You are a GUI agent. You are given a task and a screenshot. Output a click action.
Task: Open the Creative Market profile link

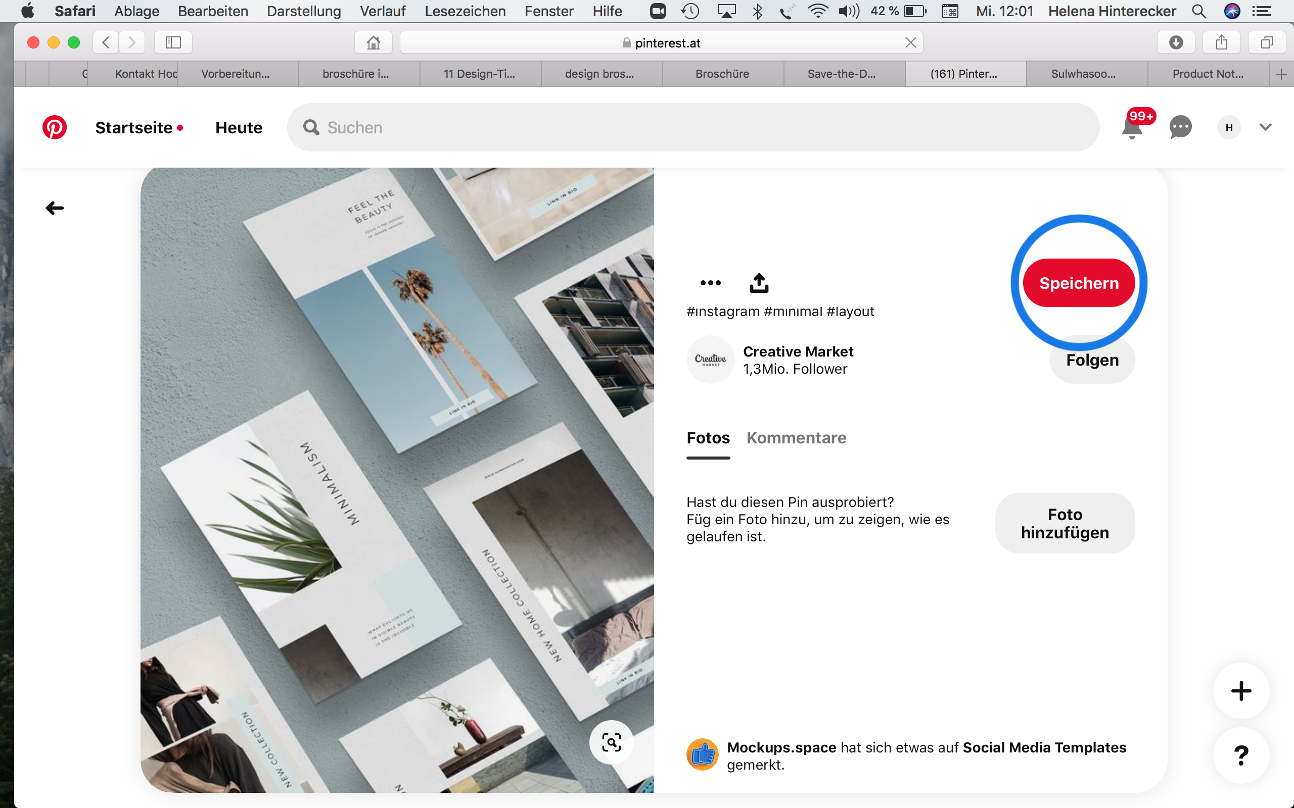[x=798, y=351]
